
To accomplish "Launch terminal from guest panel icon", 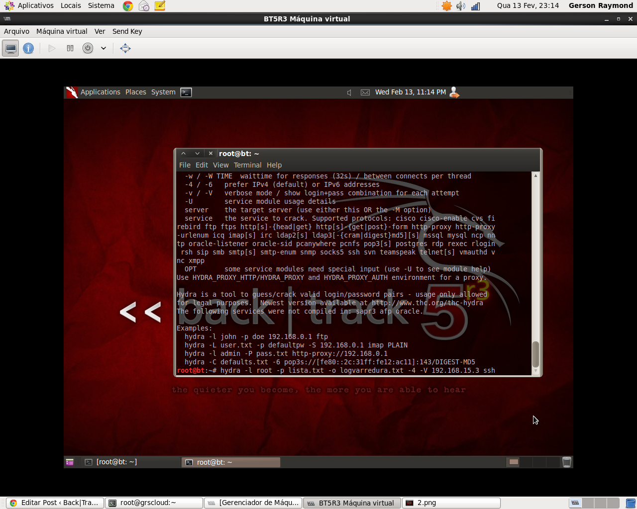I will pyautogui.click(x=186, y=92).
